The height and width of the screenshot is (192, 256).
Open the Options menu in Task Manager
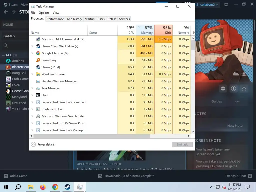click(44, 13)
